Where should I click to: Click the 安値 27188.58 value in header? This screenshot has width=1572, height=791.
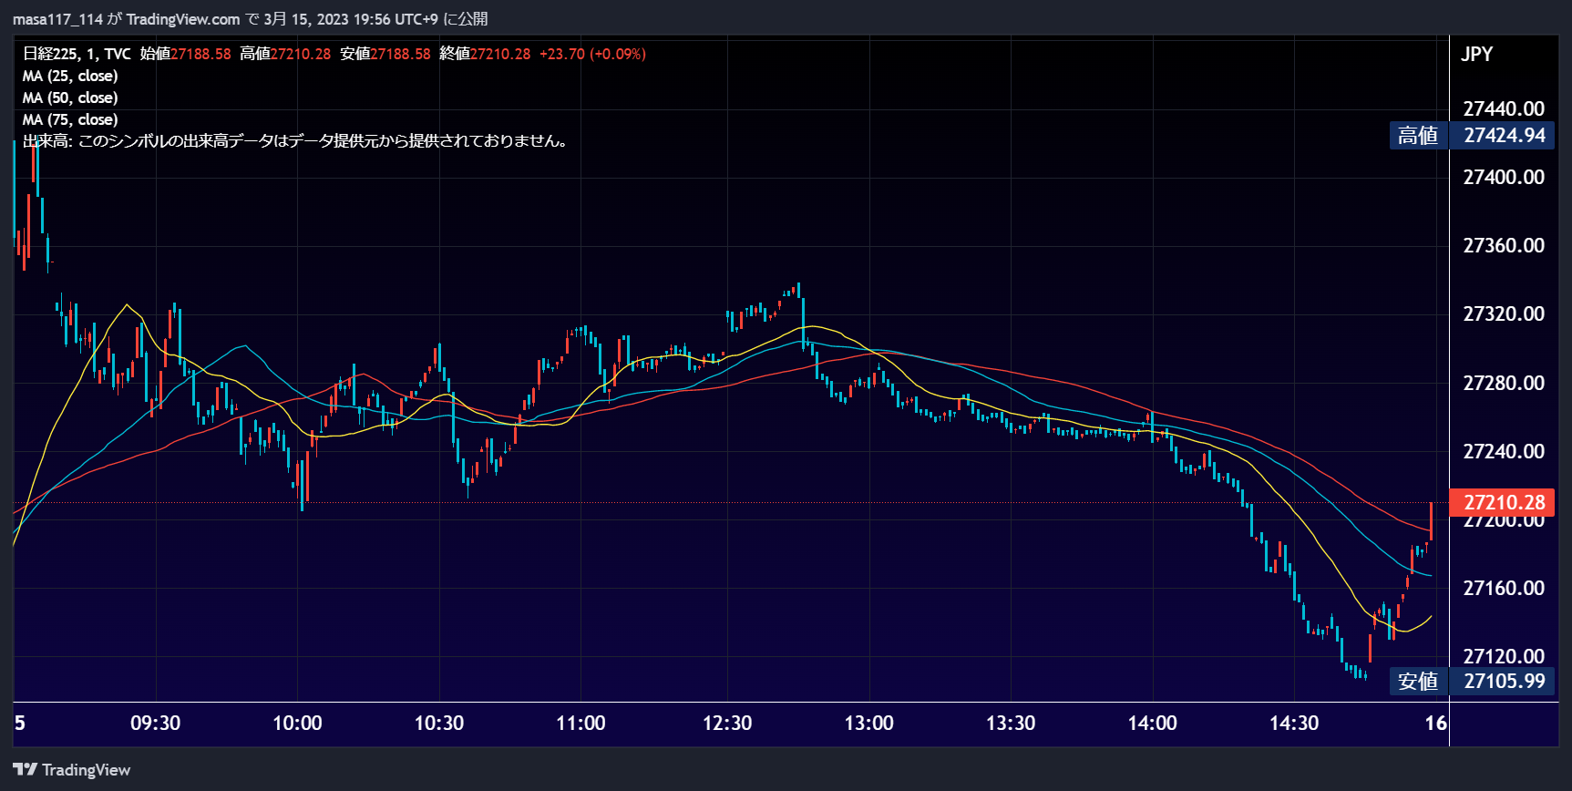click(x=385, y=54)
